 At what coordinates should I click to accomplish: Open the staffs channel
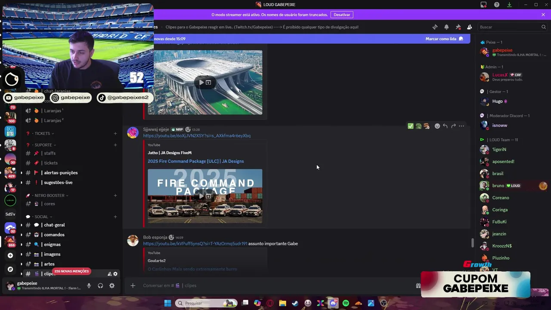pyautogui.click(x=71, y=153)
